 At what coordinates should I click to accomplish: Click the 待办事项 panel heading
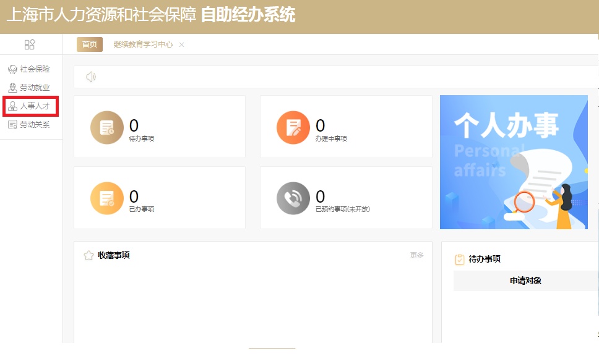[x=485, y=259]
